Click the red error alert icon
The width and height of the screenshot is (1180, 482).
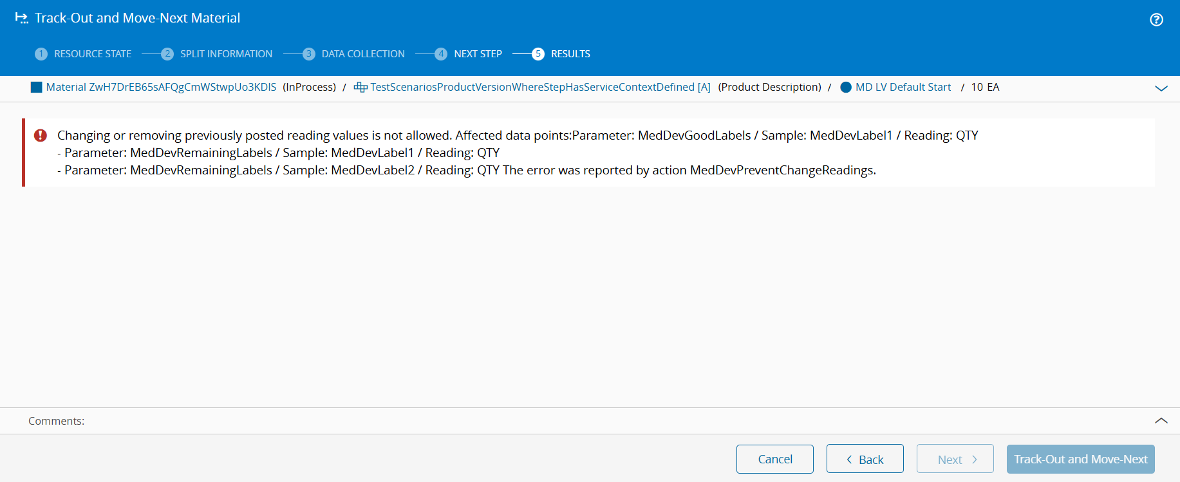point(41,135)
